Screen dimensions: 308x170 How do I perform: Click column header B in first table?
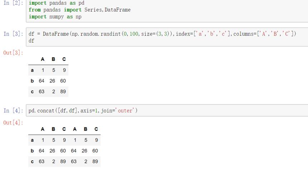[53, 59]
